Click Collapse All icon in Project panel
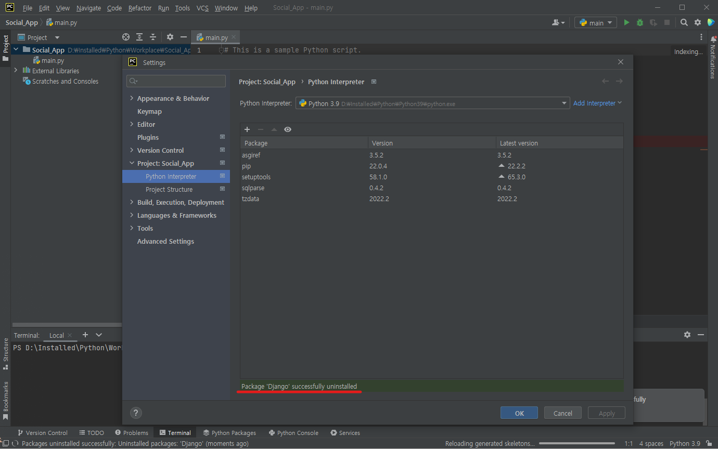 tap(153, 37)
